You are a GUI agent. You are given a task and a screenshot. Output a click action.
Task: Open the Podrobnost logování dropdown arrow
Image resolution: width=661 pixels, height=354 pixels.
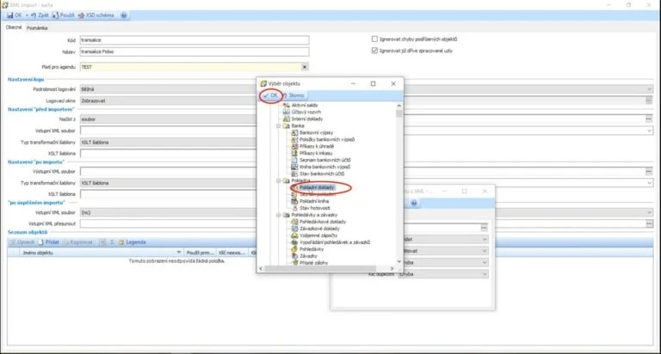649,89
